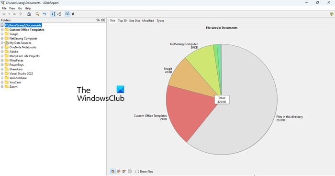The width and height of the screenshot is (335, 176).
Task: Click the red Custom Office Templates pie slice
Action: click(188, 113)
